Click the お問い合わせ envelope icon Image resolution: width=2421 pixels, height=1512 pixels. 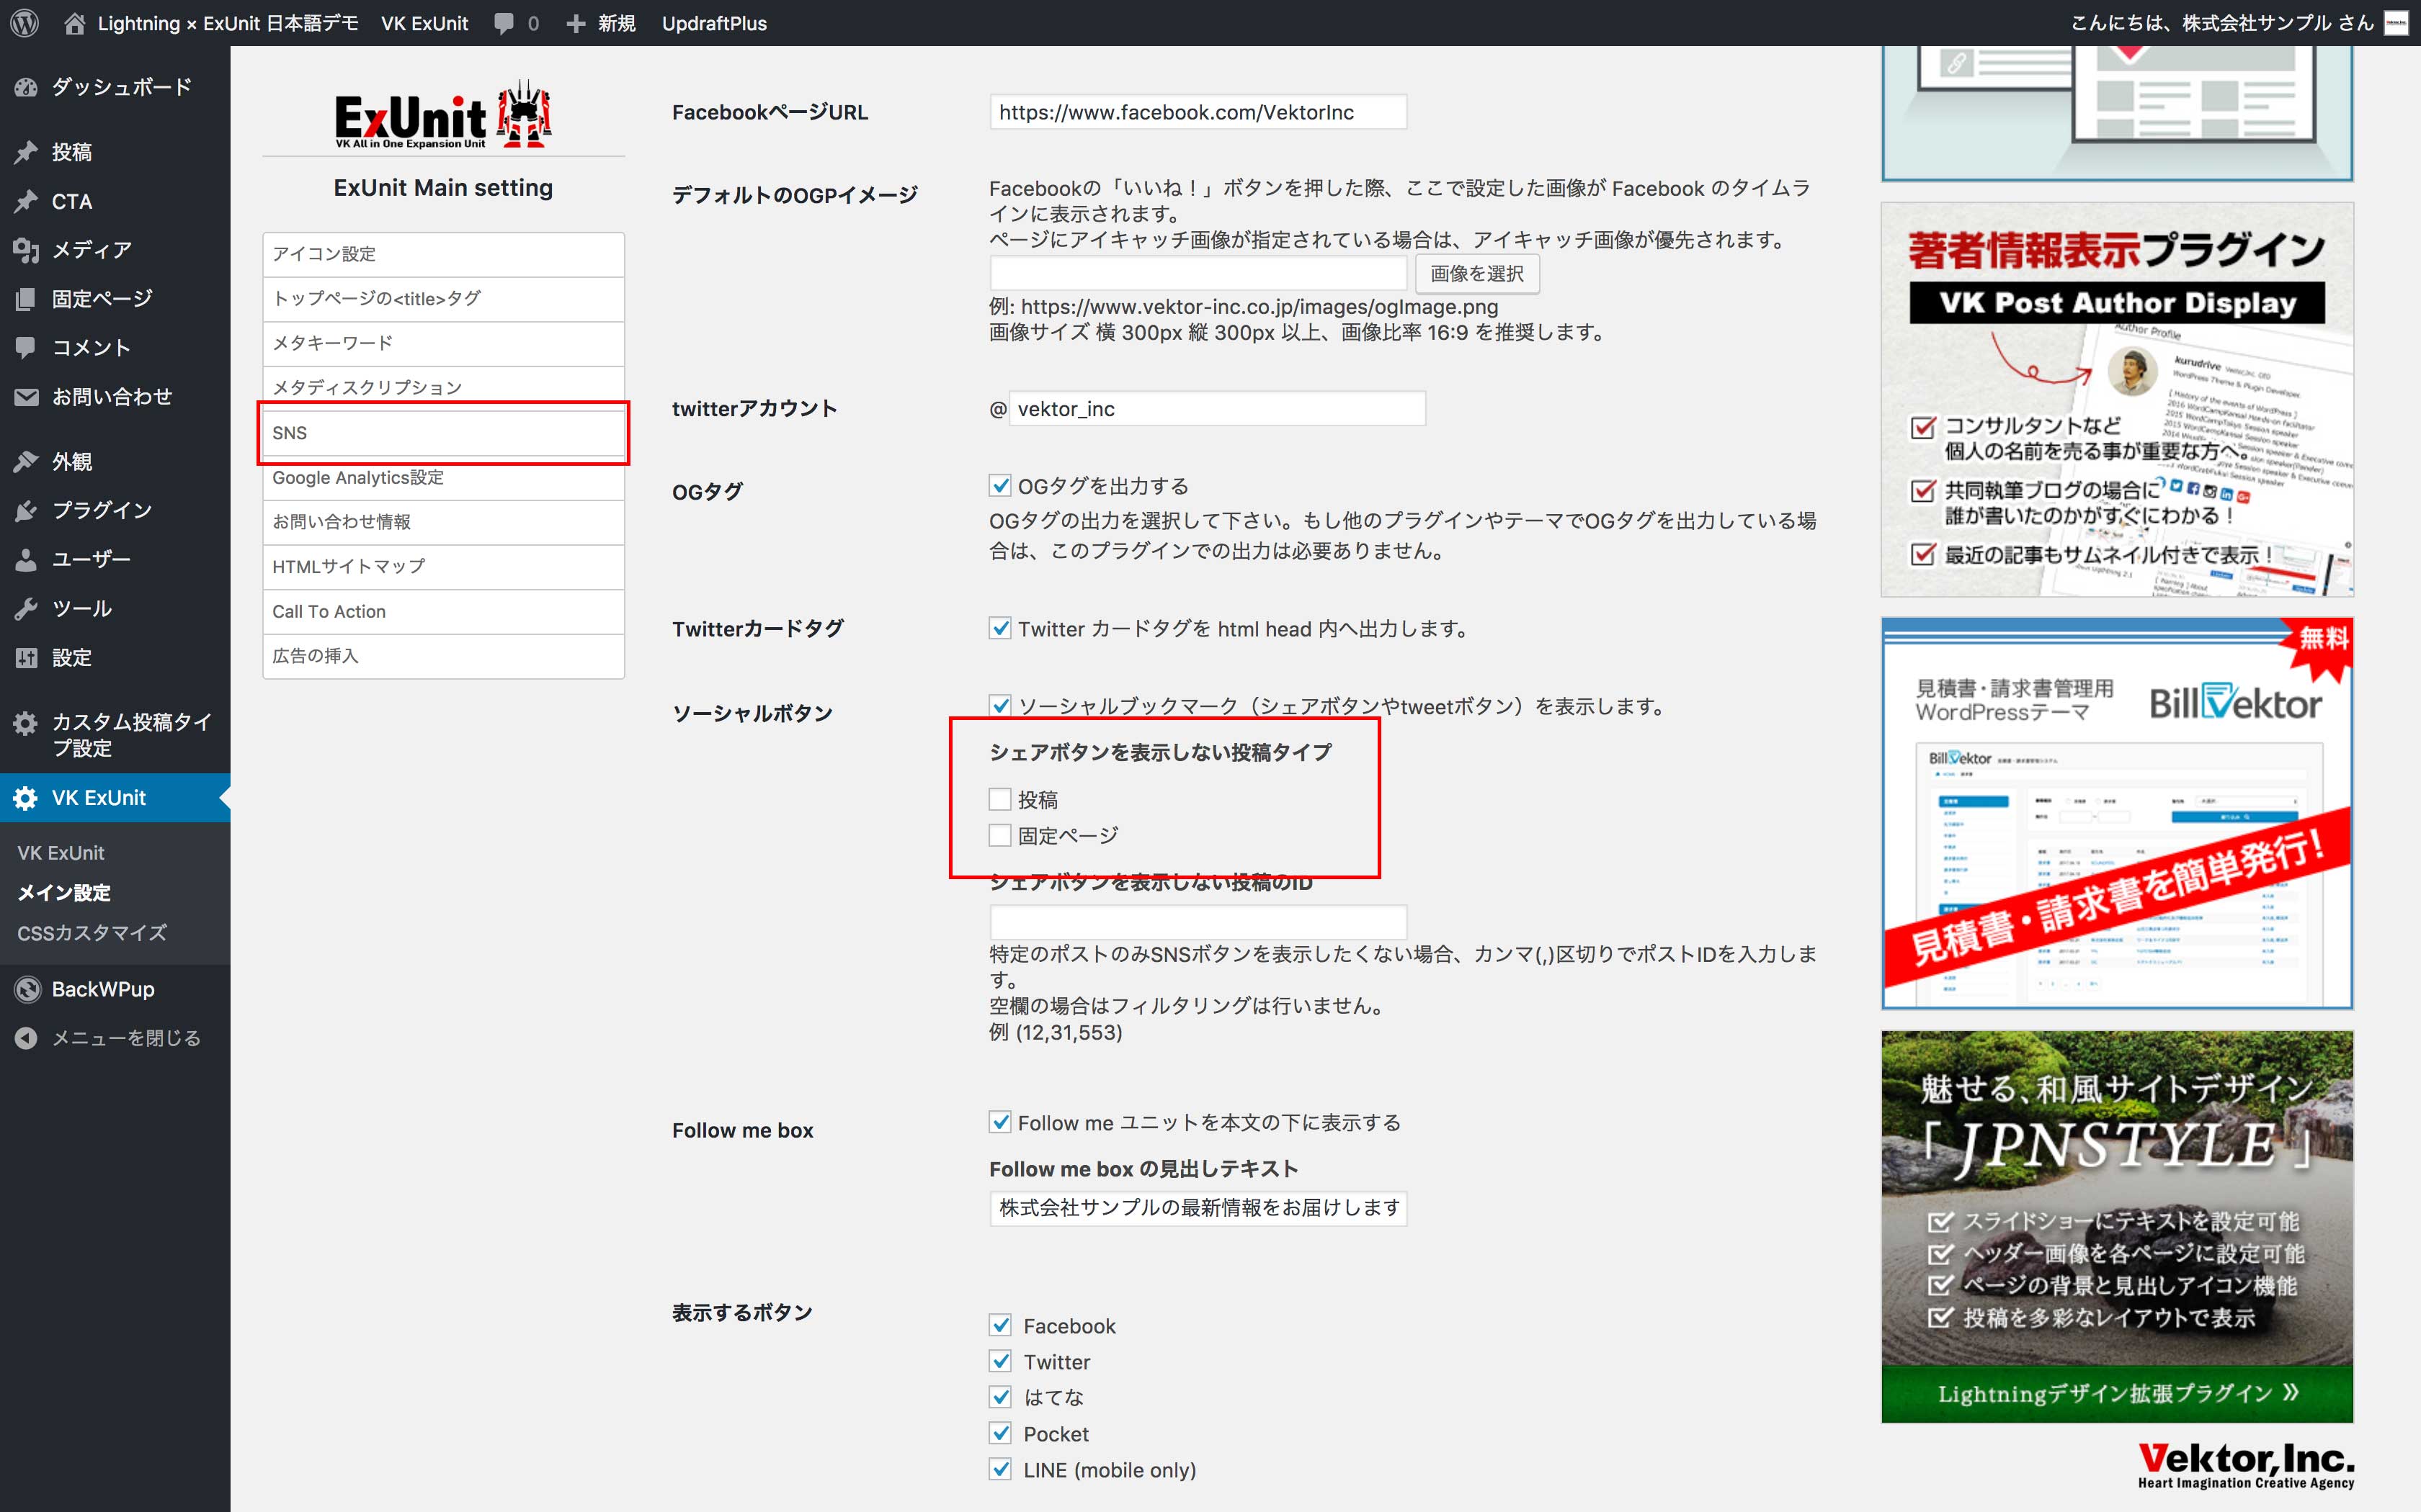(x=26, y=397)
